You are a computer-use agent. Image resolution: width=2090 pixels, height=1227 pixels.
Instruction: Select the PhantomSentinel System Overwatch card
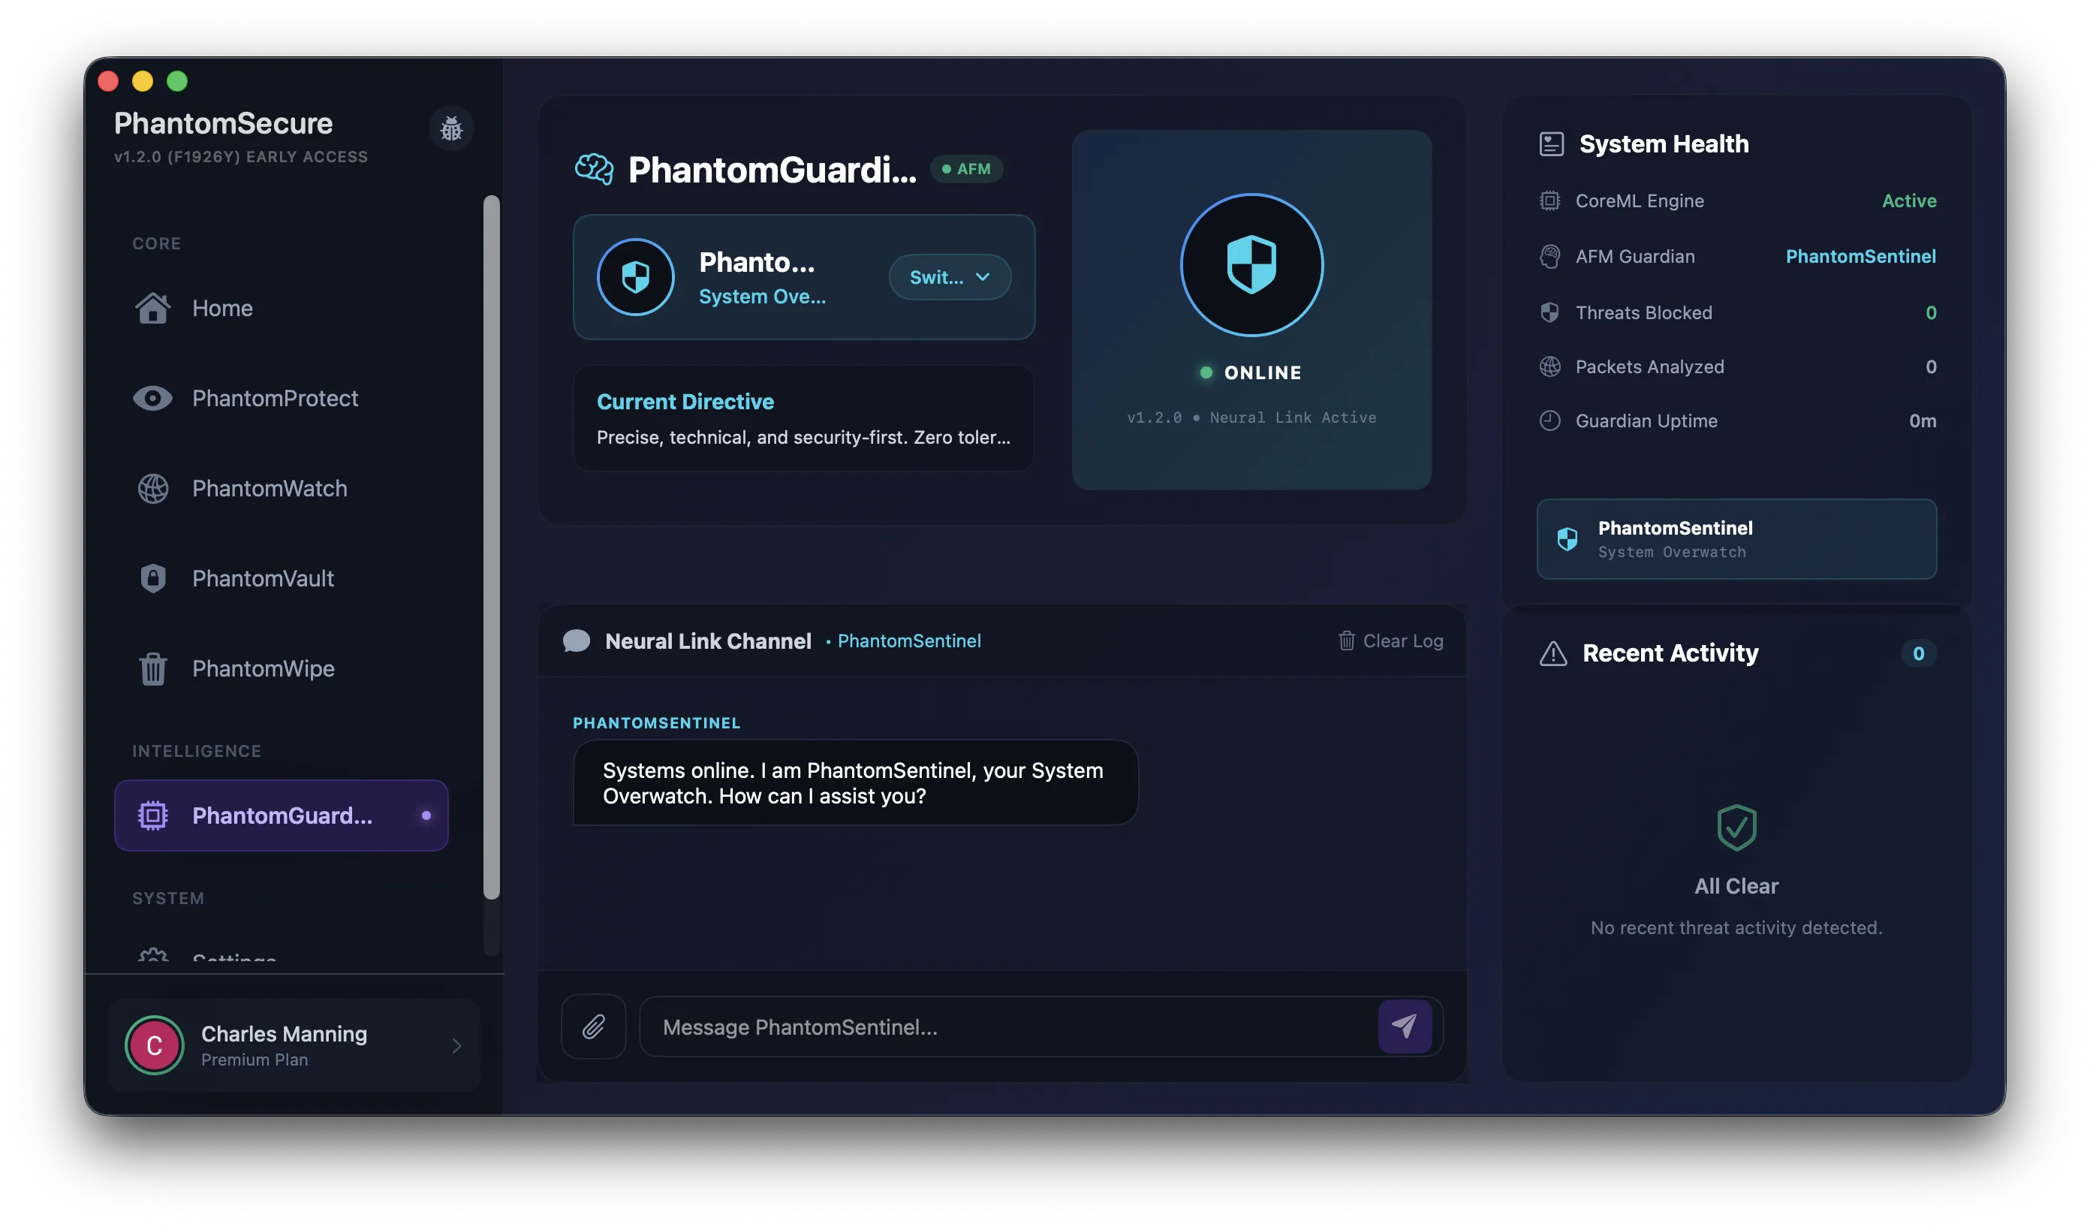coord(1736,539)
